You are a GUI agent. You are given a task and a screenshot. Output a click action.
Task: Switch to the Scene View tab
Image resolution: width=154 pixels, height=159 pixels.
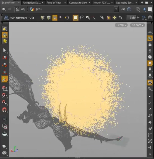[x=8, y=3]
